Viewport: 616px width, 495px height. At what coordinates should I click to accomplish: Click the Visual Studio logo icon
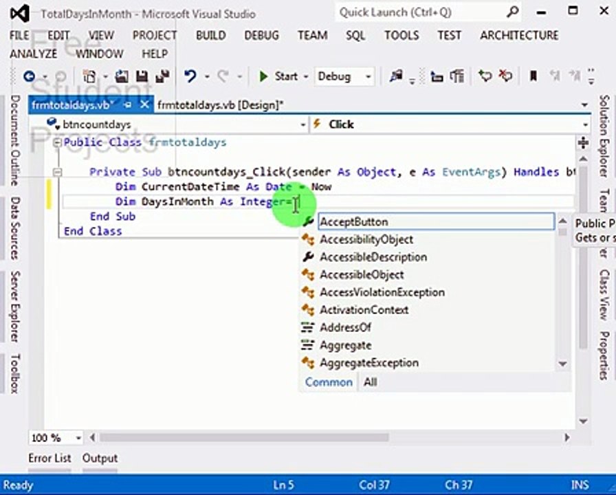click(20, 14)
